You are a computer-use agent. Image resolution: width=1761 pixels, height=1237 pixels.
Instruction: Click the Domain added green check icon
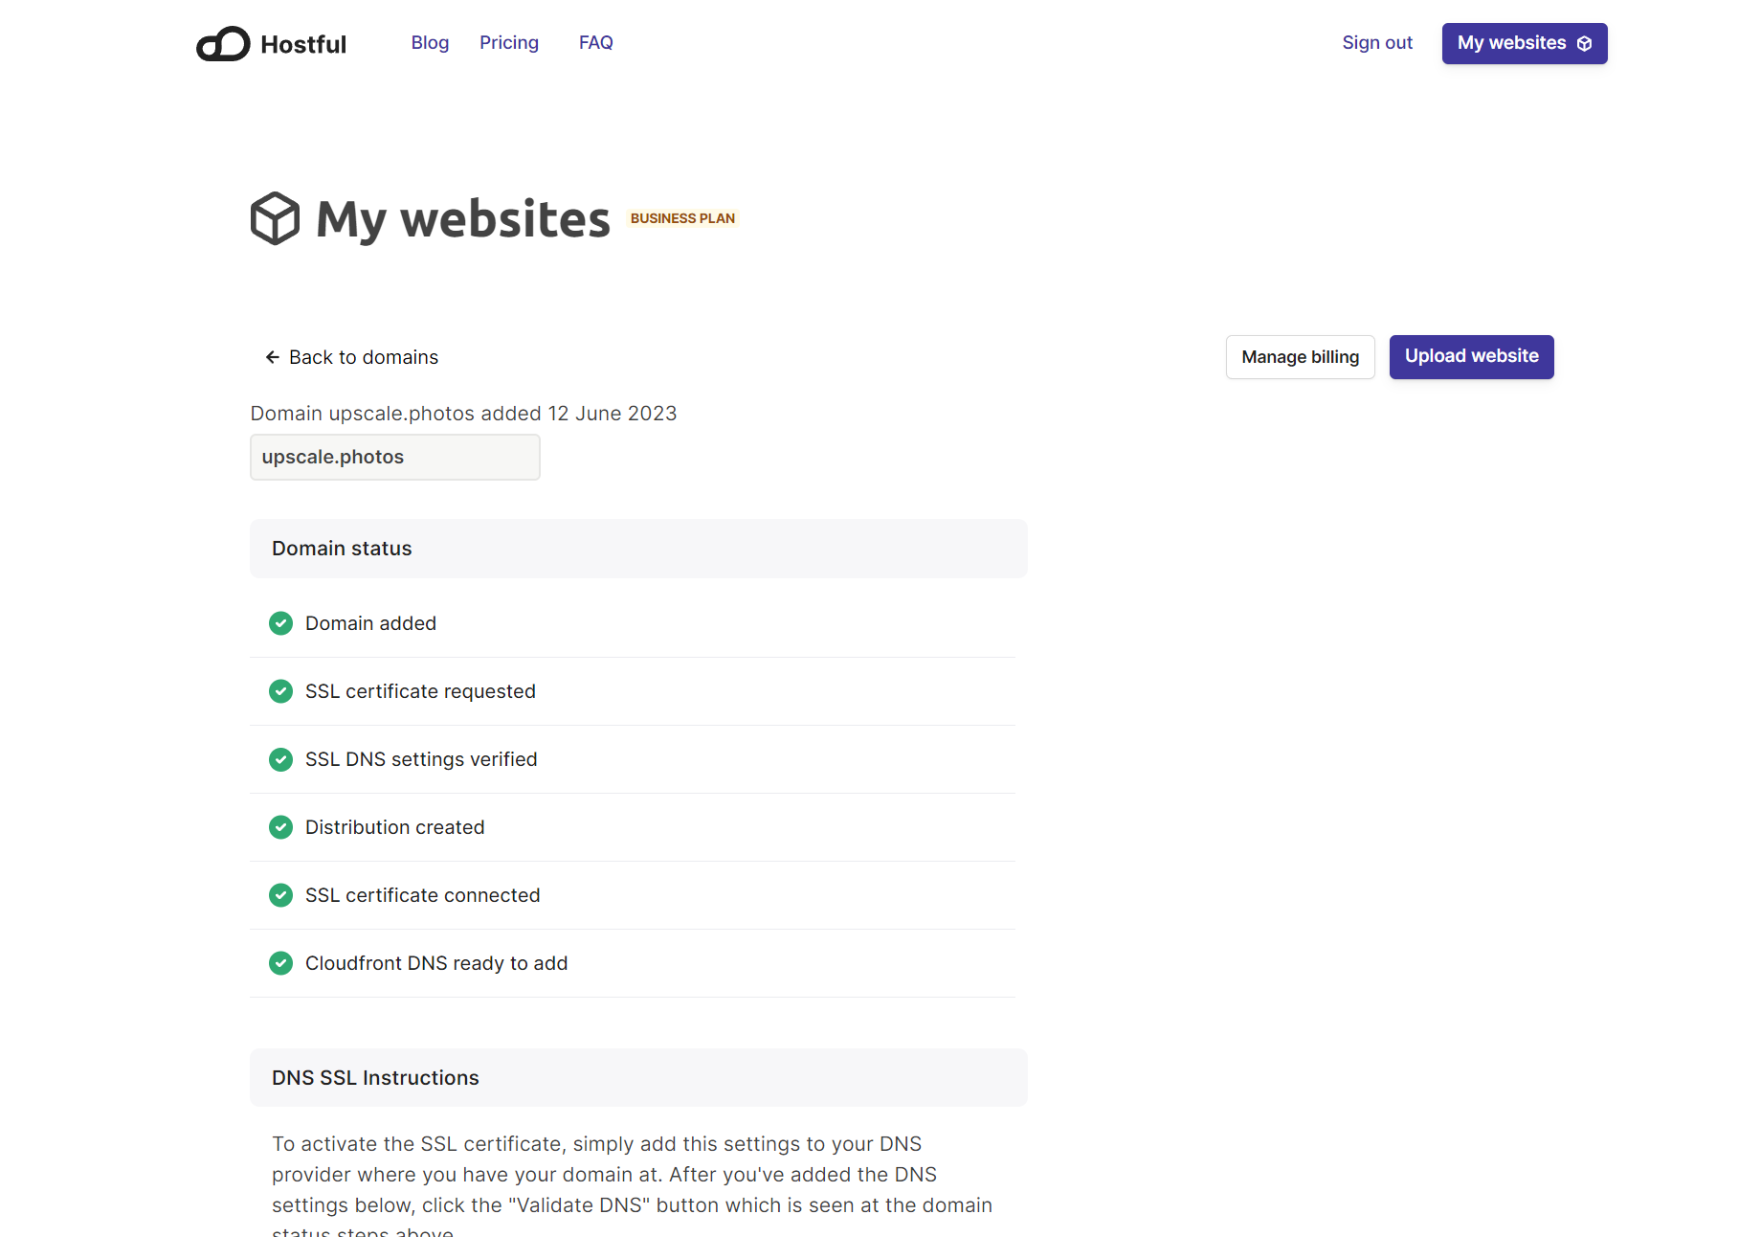click(x=280, y=623)
